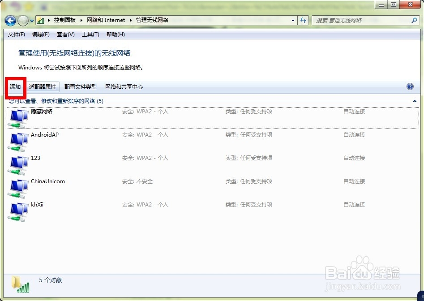The image size is (424, 301).
Task: Open the 工具(T) menu
Action: [90, 34]
